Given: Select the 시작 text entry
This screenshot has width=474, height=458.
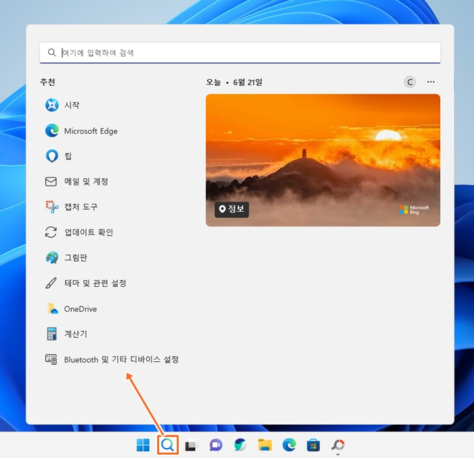Looking at the screenshot, I should point(72,105).
